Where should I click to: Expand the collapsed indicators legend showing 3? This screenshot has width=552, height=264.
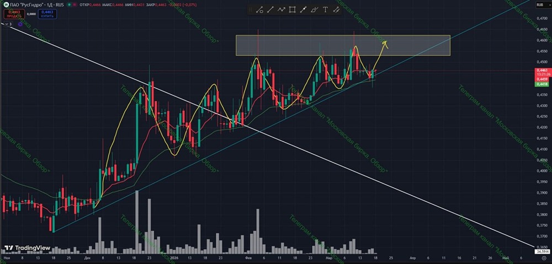(8, 24)
